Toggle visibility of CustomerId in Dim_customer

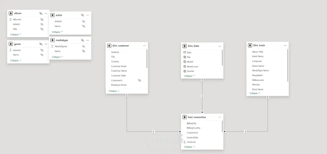140,80
